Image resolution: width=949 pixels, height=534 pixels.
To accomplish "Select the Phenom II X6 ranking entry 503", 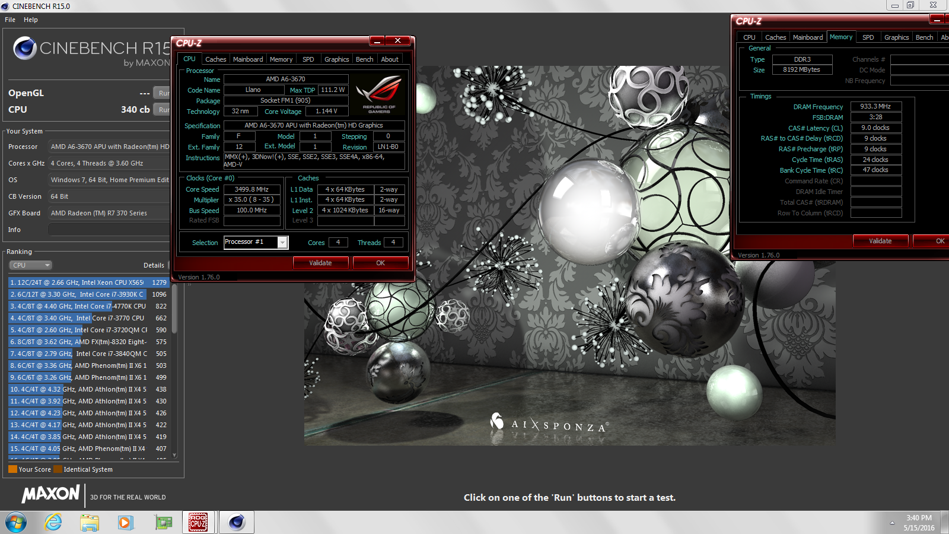I will click(x=89, y=365).
